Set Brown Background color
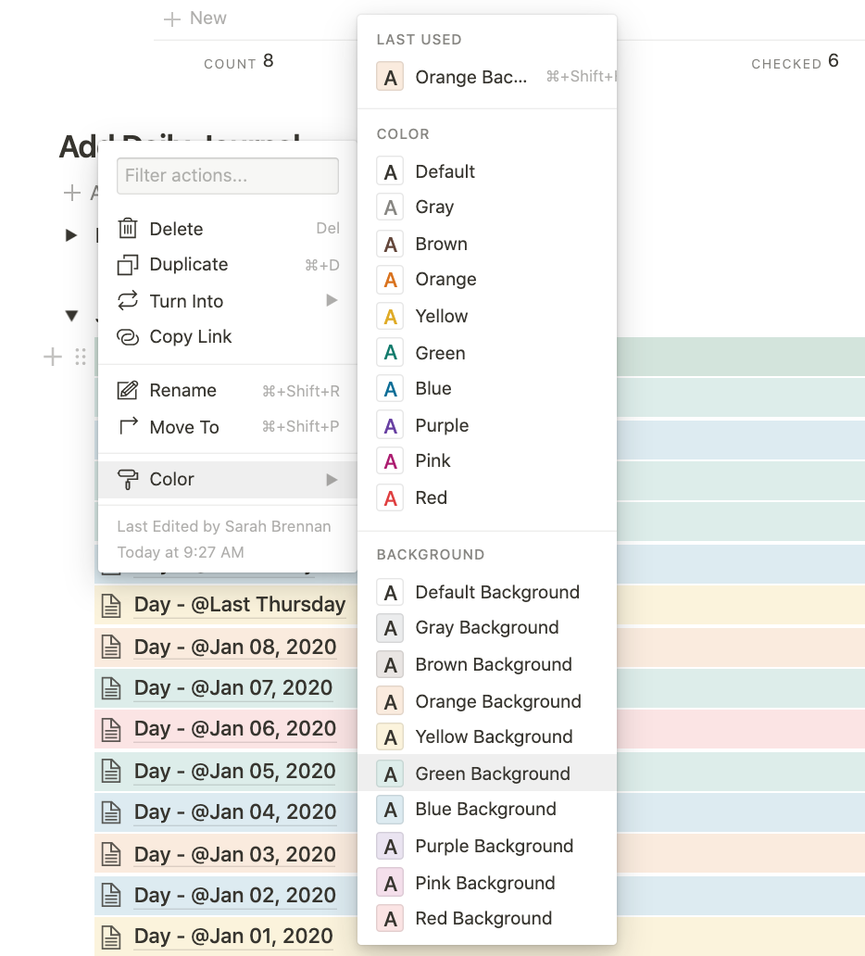Screen dimensions: 865x956 (x=487, y=664)
